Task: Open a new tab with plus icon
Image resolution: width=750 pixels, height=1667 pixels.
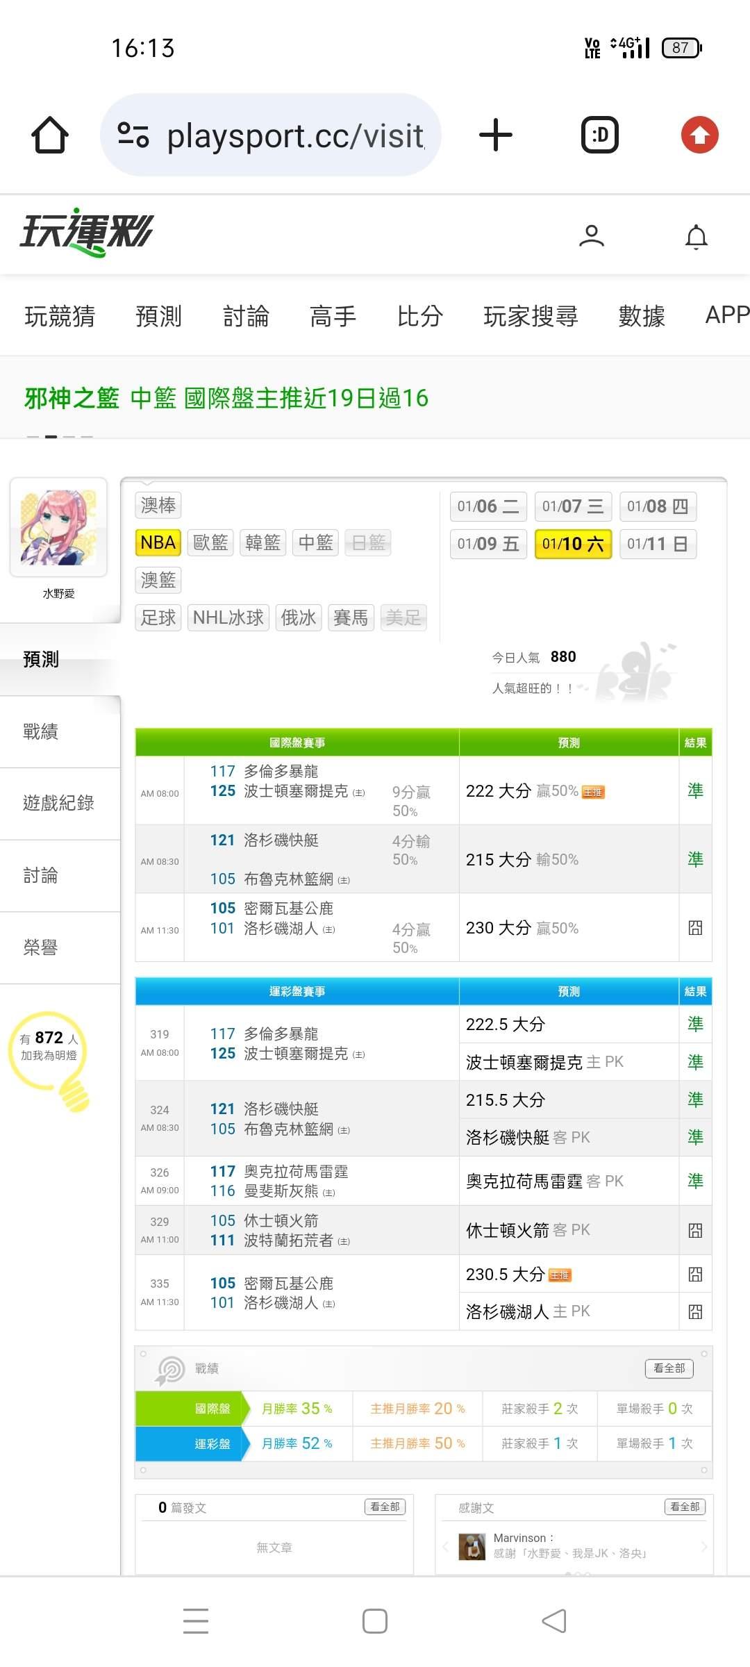Action: 496,135
